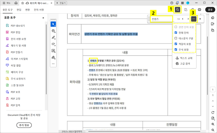Go to the next page with the down chevron
The image size is (217, 133).
pos(213,106)
